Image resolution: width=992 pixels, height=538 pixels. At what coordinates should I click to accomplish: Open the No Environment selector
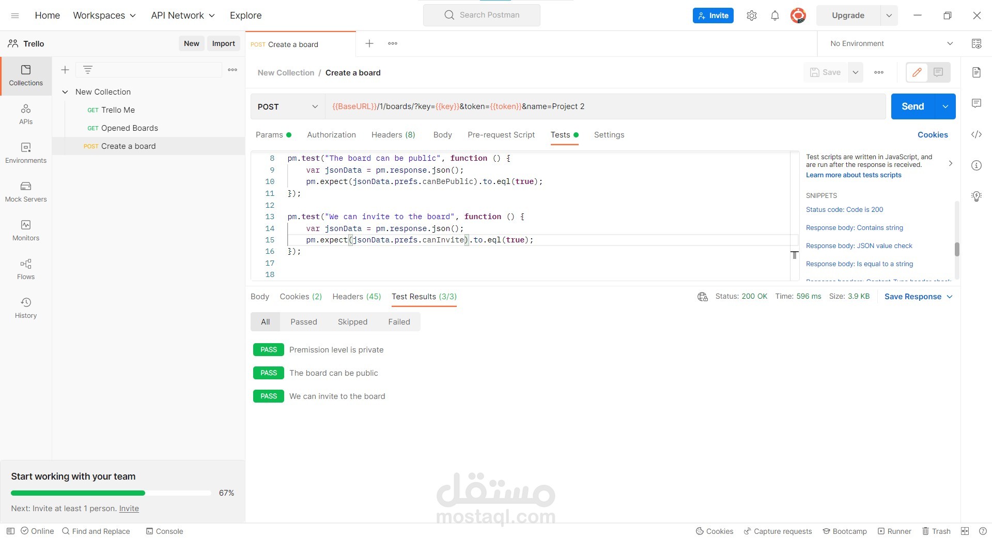click(891, 43)
